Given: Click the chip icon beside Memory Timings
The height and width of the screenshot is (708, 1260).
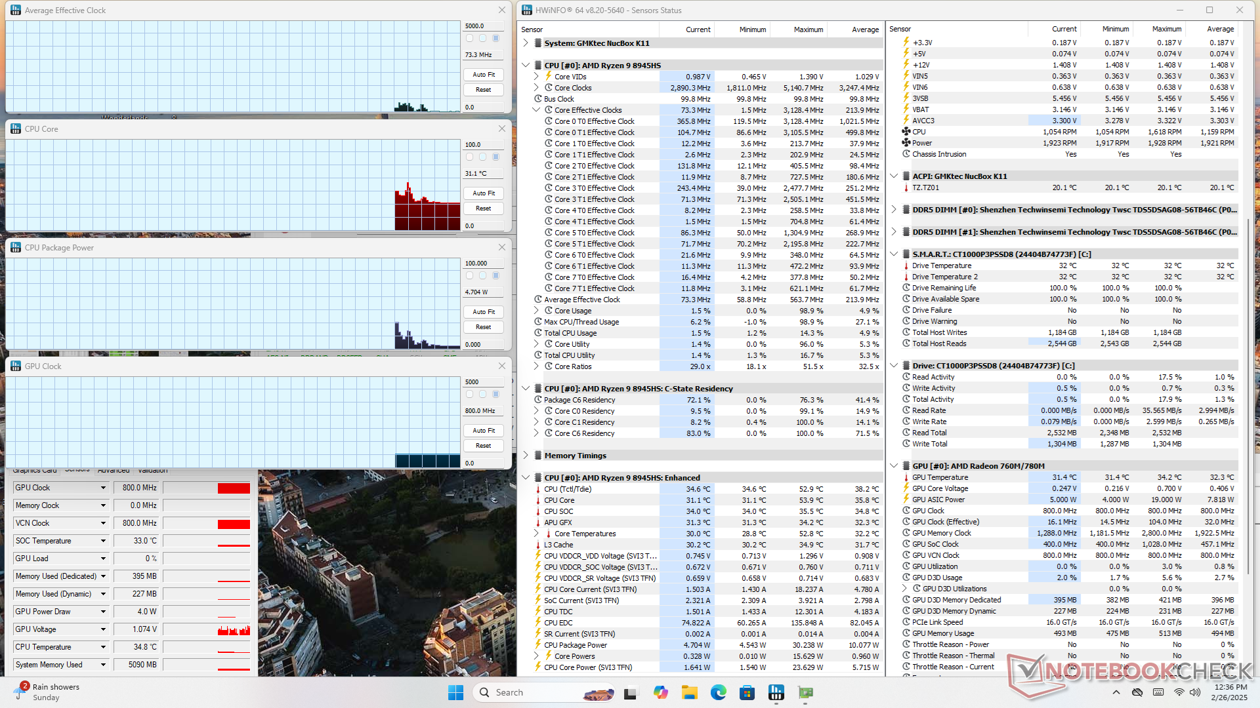Looking at the screenshot, I should coord(538,456).
